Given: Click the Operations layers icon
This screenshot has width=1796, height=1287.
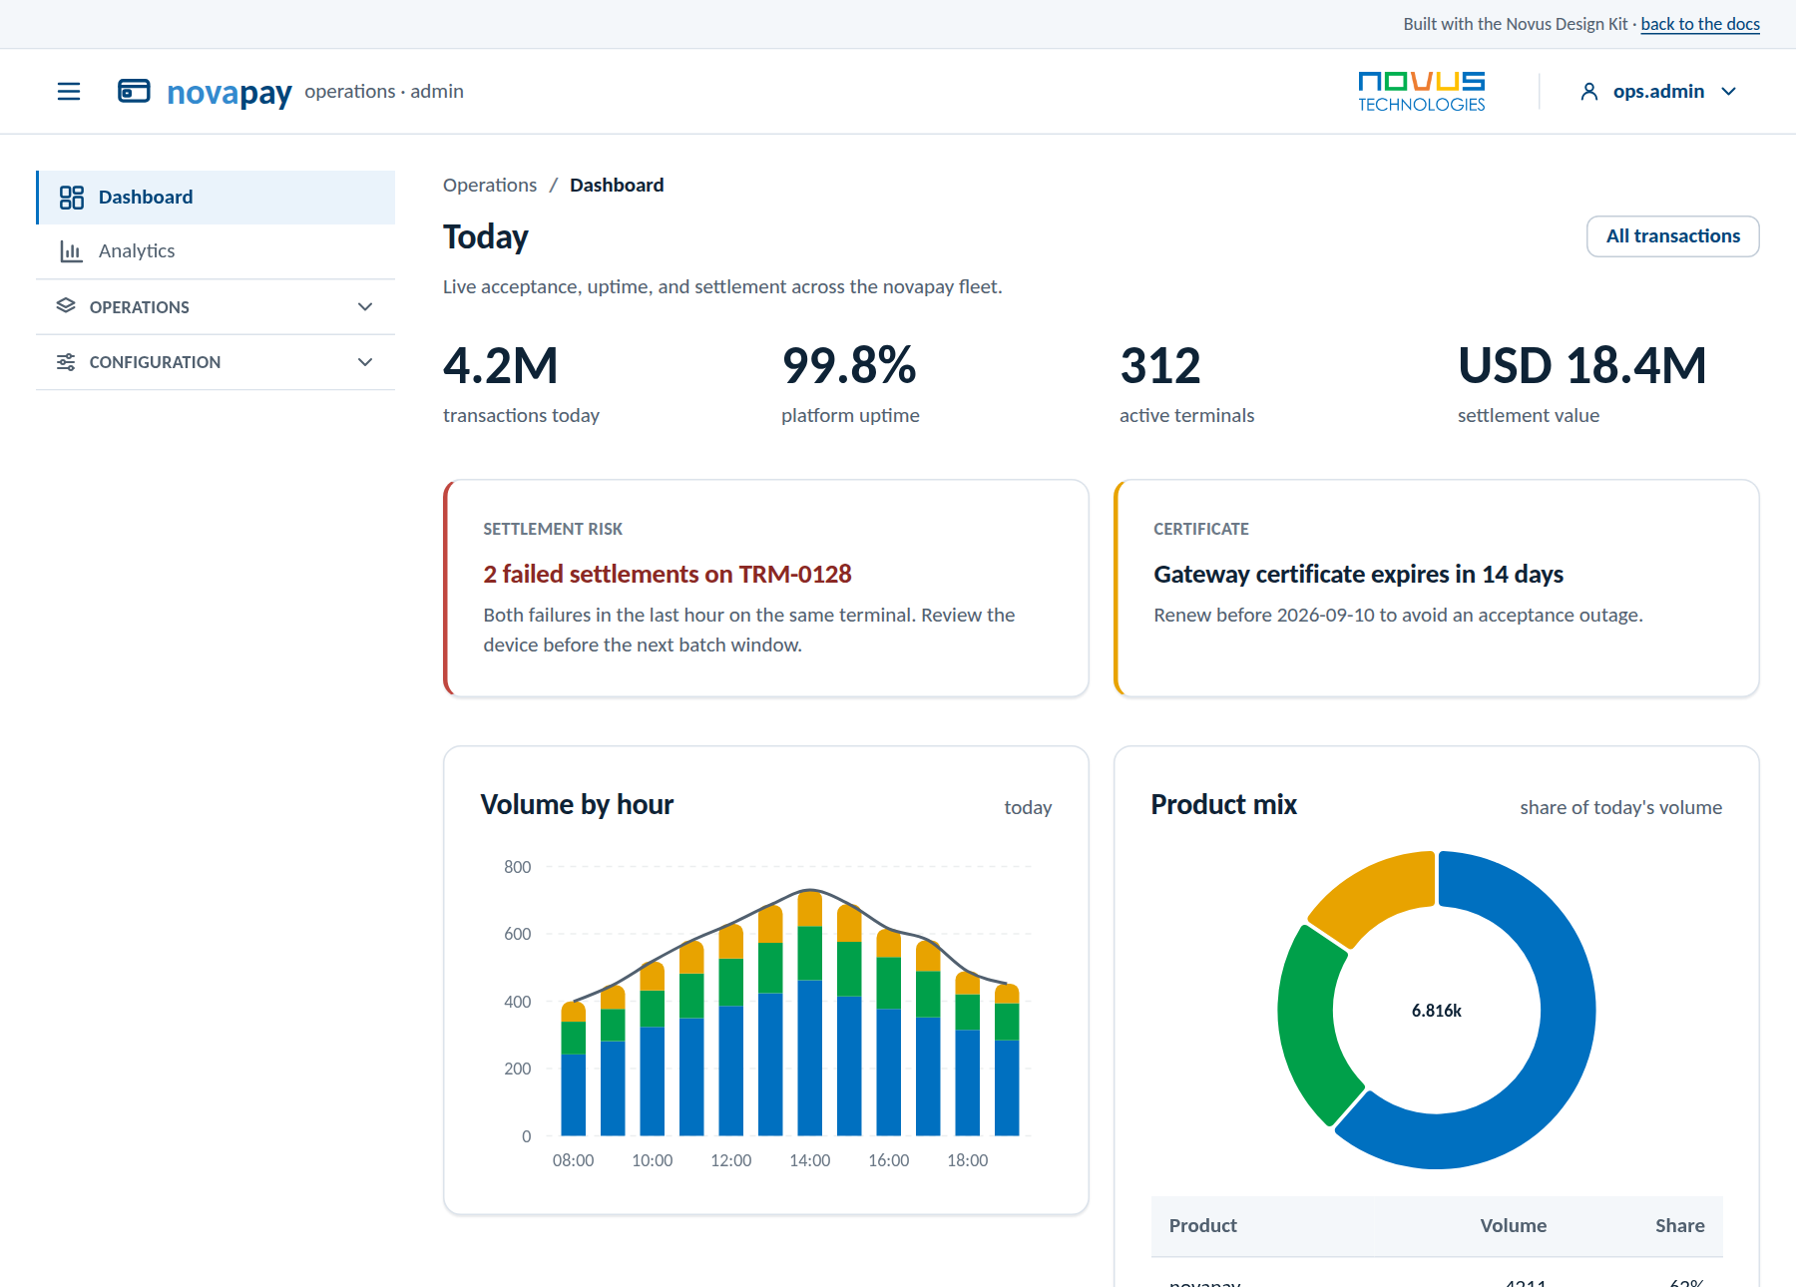Looking at the screenshot, I should pos(66,306).
